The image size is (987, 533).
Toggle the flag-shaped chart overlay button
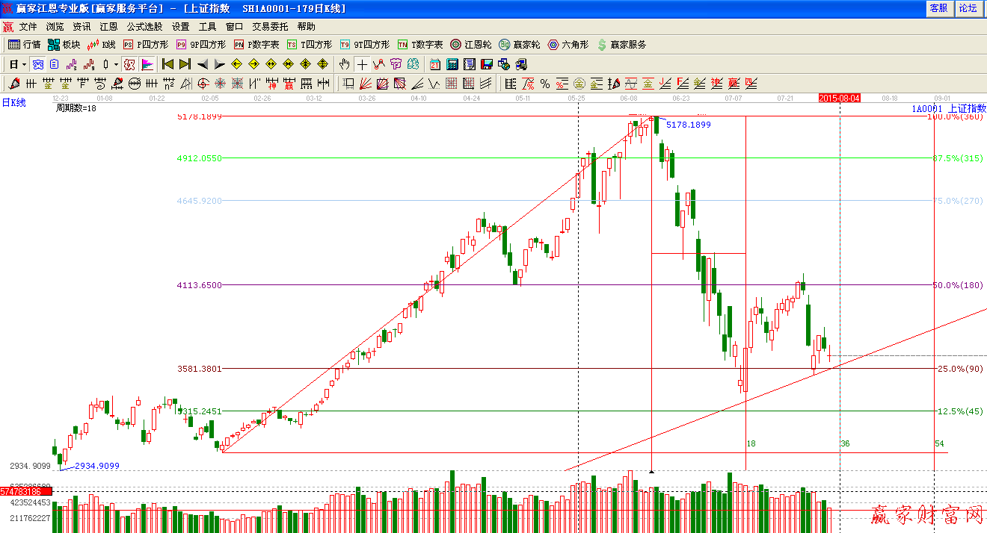[147, 64]
